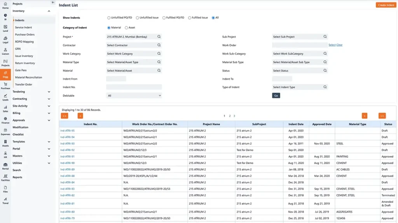Open Service Indent in the Inventory menu
This screenshot has width=398, height=223.
point(23,28)
